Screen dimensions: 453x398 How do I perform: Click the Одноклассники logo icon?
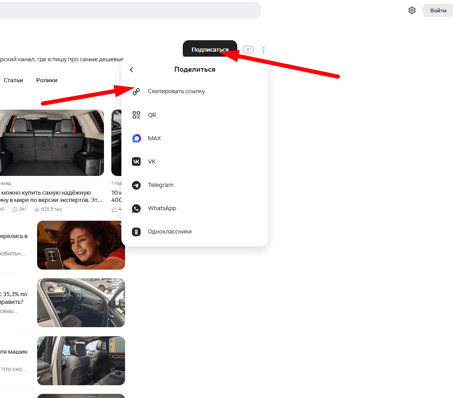(x=136, y=232)
